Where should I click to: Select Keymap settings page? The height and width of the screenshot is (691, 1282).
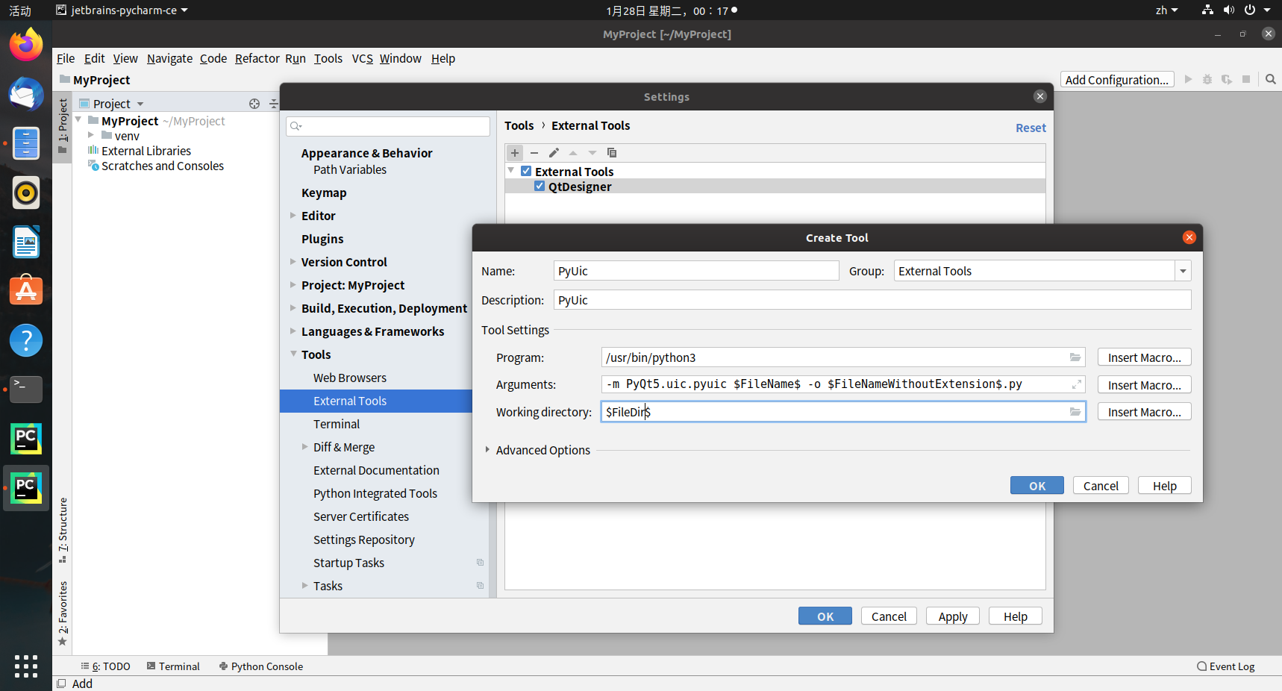[324, 193]
